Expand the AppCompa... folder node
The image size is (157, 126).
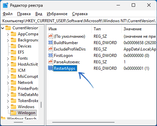pos(8,34)
